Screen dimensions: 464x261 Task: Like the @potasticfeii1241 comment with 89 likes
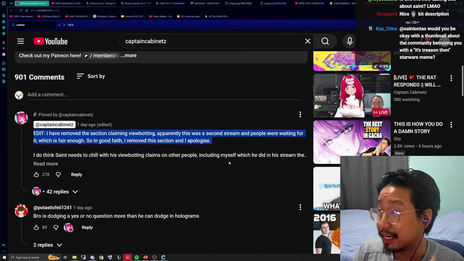36,228
